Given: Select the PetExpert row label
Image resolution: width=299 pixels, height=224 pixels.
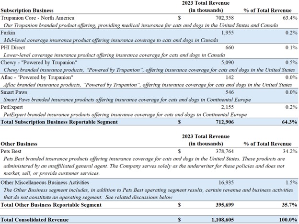Looking at the screenshot, I should (x=12, y=106).
